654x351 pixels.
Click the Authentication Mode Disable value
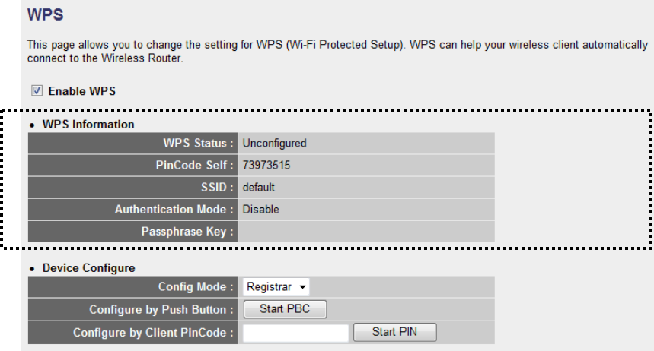260,209
